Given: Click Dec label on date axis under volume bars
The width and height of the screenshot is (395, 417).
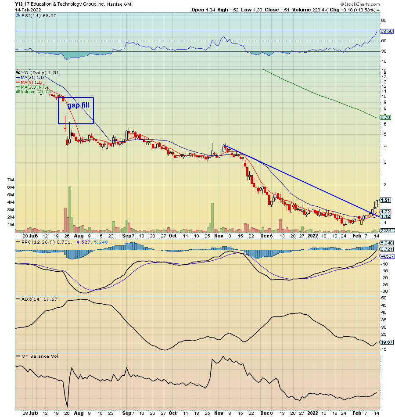Looking at the screenshot, I should pos(265,236).
